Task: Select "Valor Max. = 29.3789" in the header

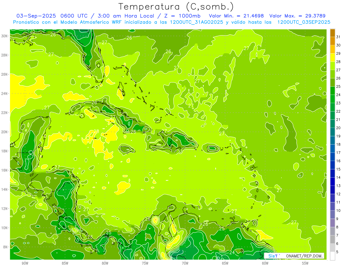Action: (297, 16)
